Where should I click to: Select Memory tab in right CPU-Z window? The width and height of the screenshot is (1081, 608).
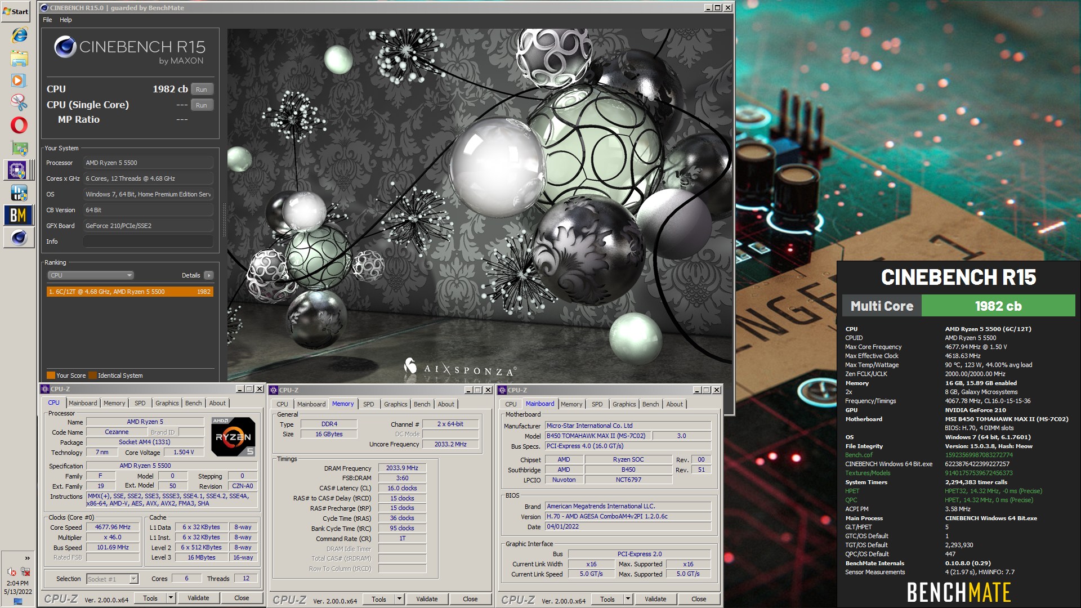pyautogui.click(x=571, y=404)
